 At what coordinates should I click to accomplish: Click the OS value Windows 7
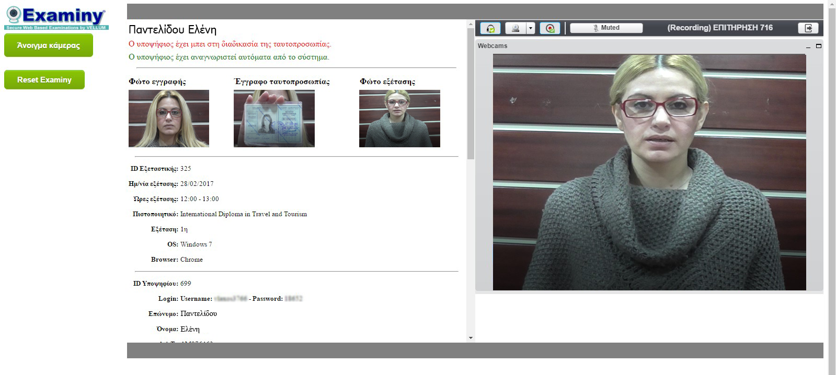(196, 244)
